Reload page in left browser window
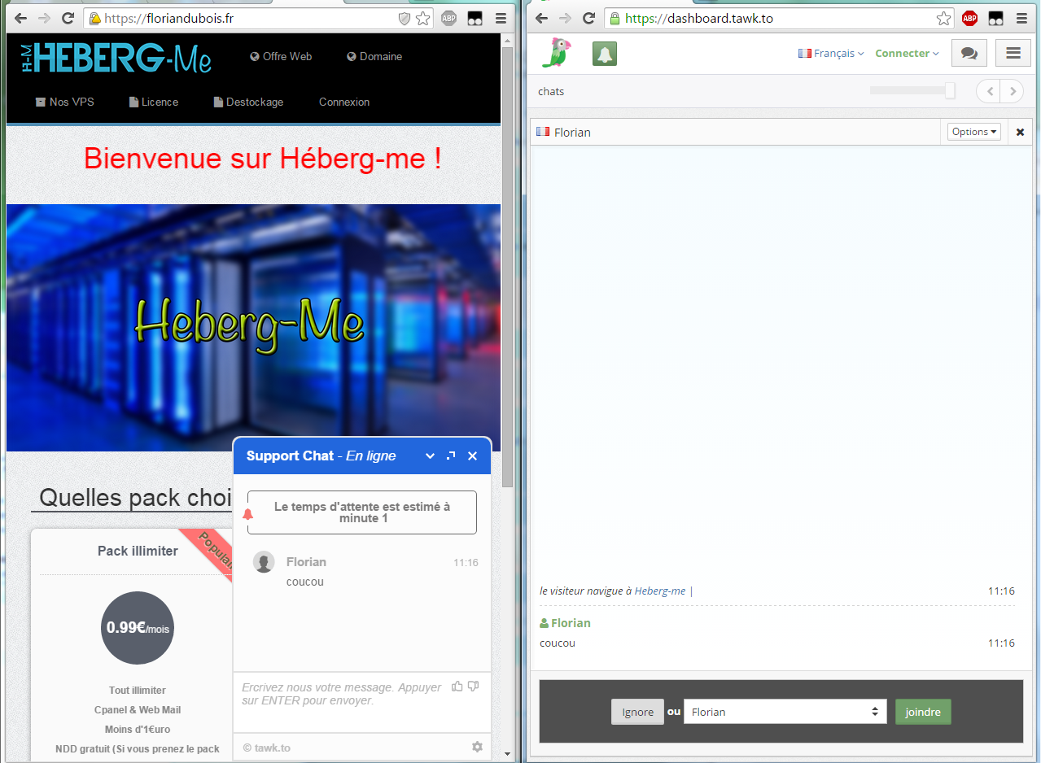The image size is (1041, 763). (x=68, y=18)
